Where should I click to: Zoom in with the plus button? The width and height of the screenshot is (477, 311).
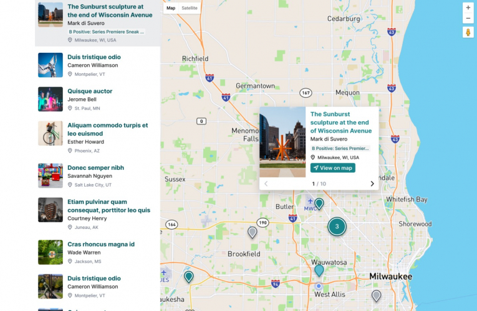click(468, 8)
